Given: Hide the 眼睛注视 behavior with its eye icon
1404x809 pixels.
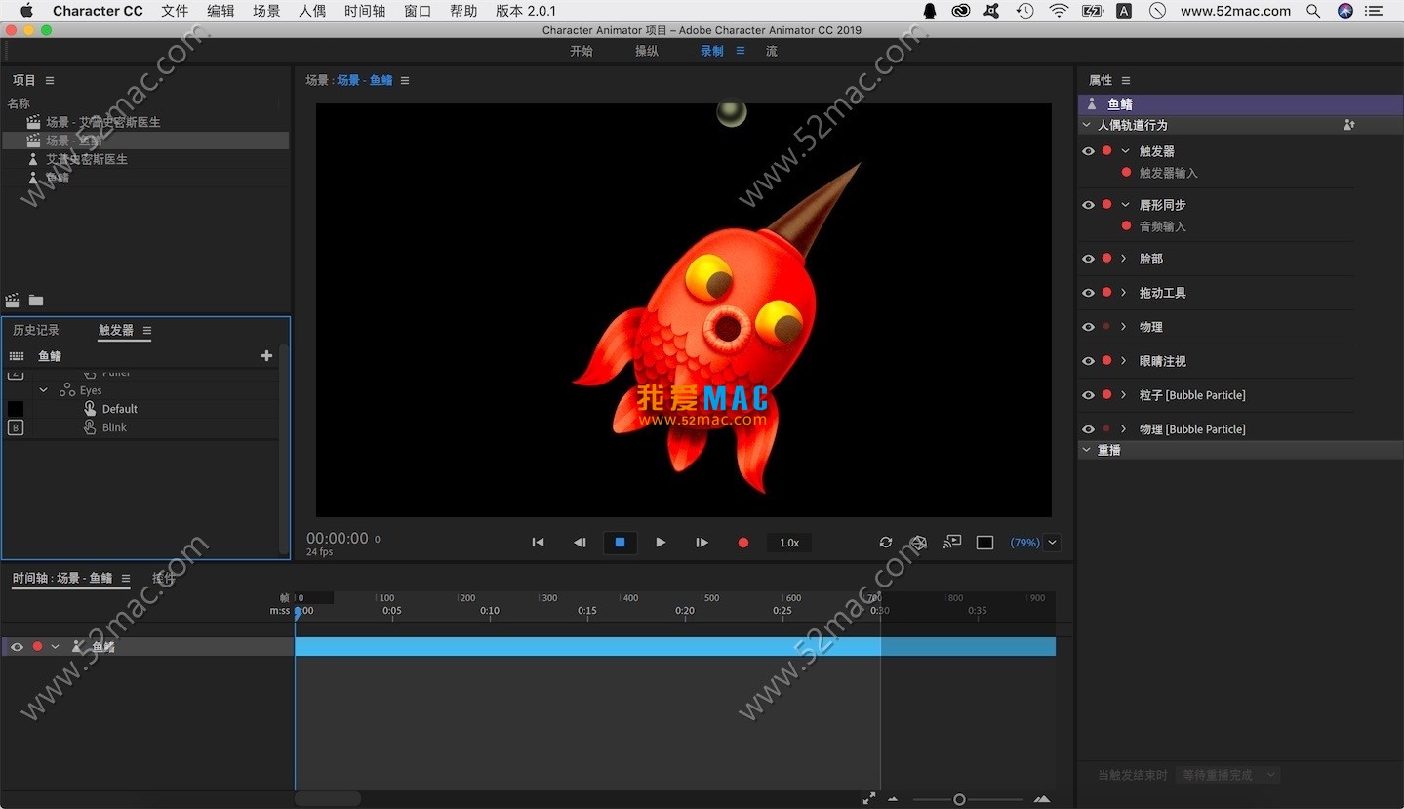Looking at the screenshot, I should pos(1088,361).
